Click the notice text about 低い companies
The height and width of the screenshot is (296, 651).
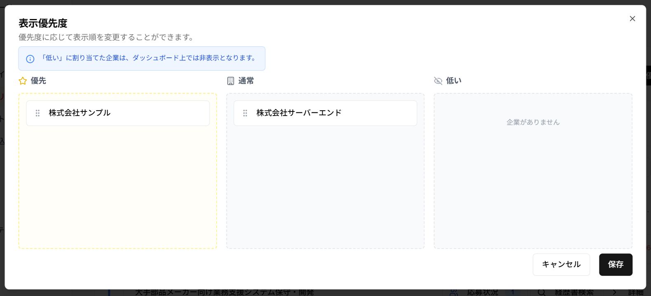(149, 58)
